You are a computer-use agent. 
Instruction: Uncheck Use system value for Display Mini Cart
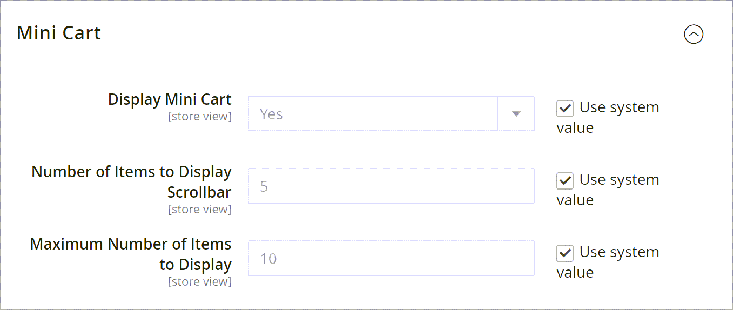click(x=565, y=109)
